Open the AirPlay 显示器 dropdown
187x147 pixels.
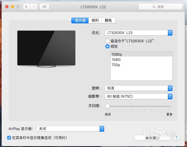click(70, 129)
